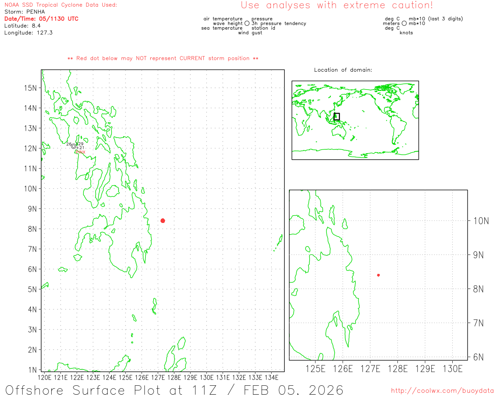494x395 pixels.
Task: Click the red dot disclaimer notice
Action: (x=163, y=58)
